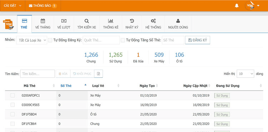Check the row DF1F5BD4 checkbox
The height and width of the screenshot is (132, 268).
[x=13, y=114]
